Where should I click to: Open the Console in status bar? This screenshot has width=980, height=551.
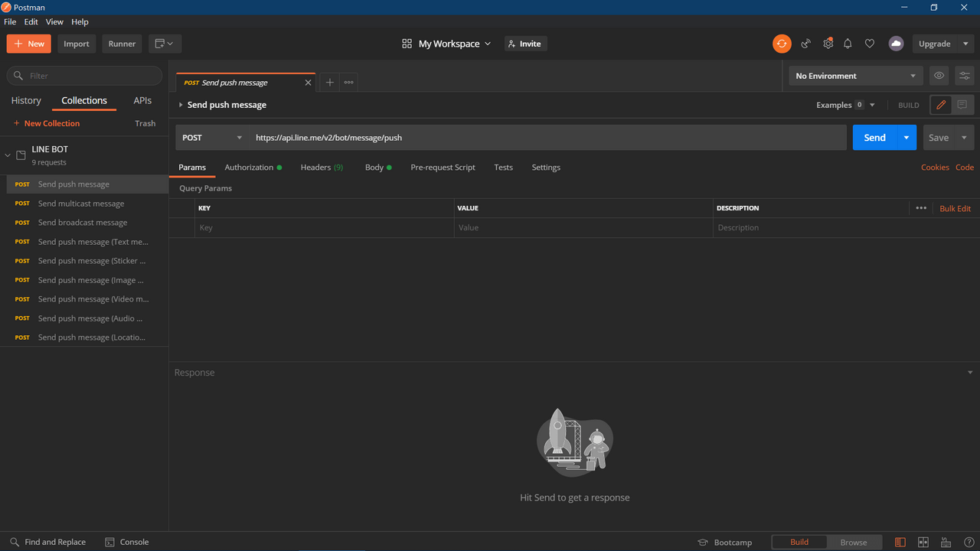coord(126,542)
